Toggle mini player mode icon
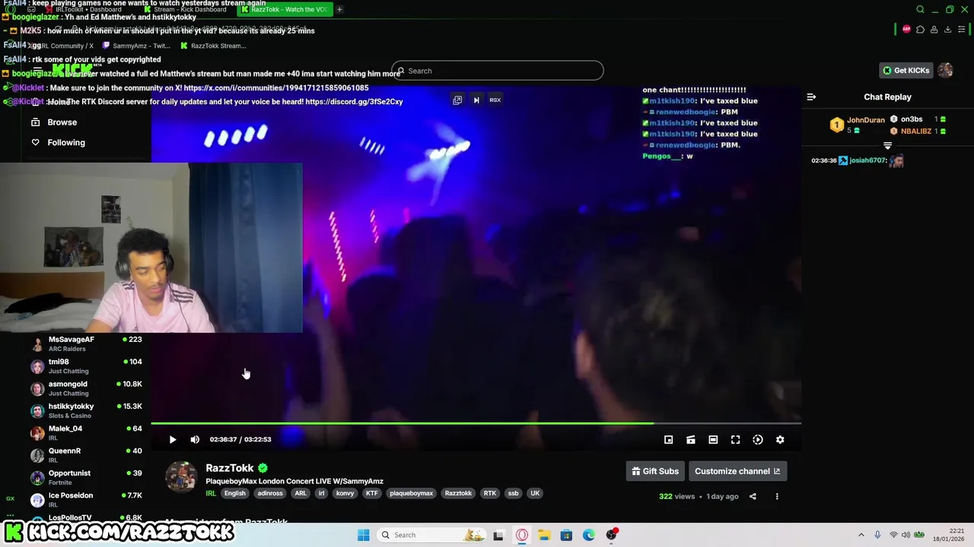Viewport: 974px width, 547px height. pyautogui.click(x=668, y=439)
